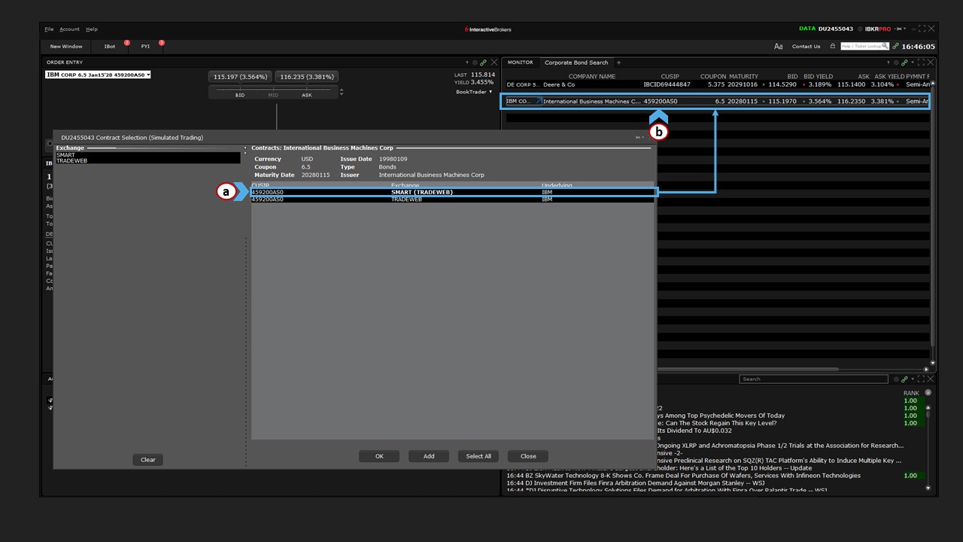Open Order Entry panel settings gear
963x542 pixels.
coord(475,62)
